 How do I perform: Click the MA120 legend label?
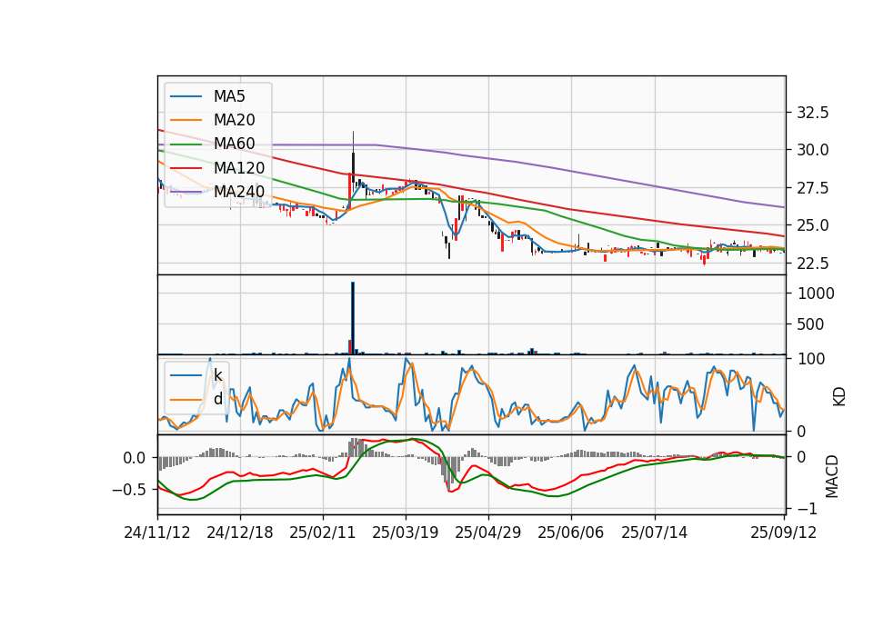pos(239,168)
